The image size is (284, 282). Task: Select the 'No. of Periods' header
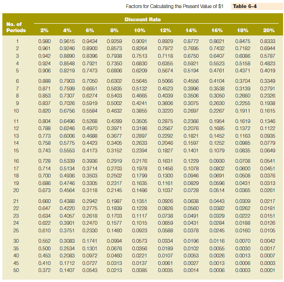(x=16, y=27)
